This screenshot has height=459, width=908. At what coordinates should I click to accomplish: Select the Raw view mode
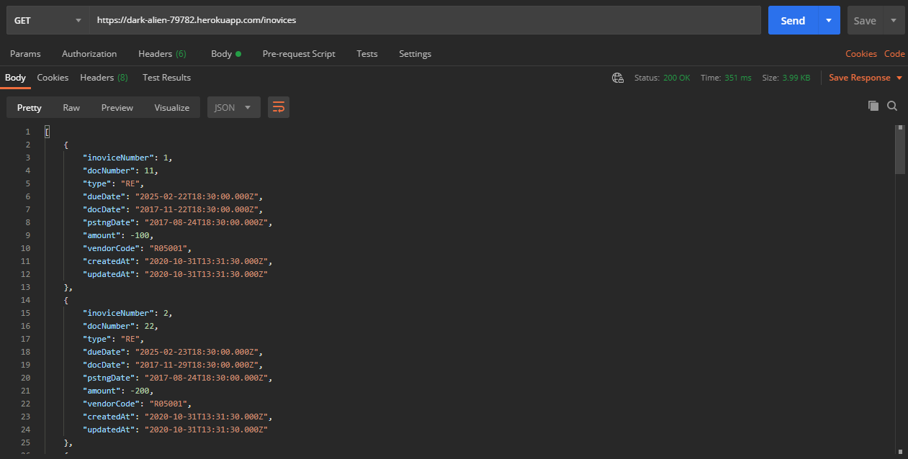[71, 107]
